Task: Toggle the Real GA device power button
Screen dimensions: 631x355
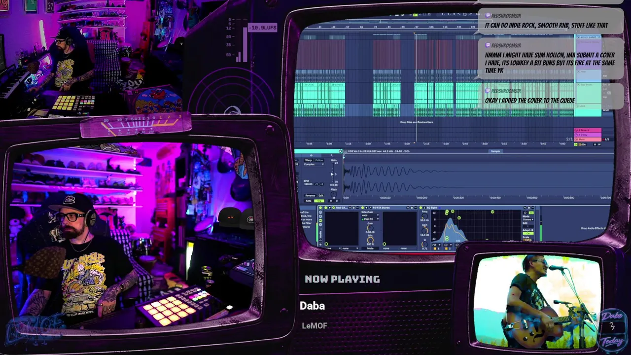Action: [x=326, y=208]
